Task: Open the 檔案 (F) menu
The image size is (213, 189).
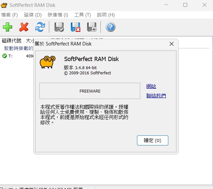Action: 9,15
